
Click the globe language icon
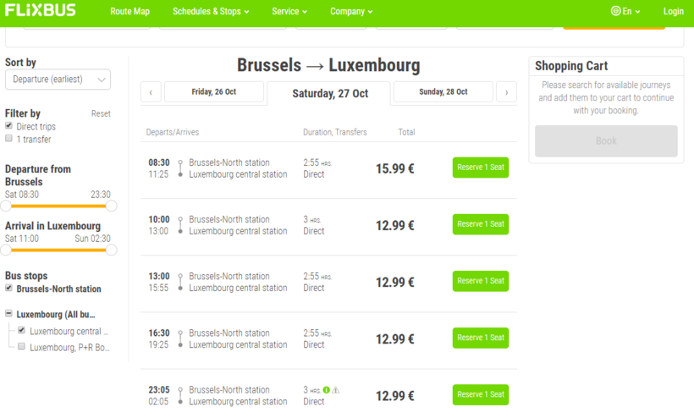point(615,11)
